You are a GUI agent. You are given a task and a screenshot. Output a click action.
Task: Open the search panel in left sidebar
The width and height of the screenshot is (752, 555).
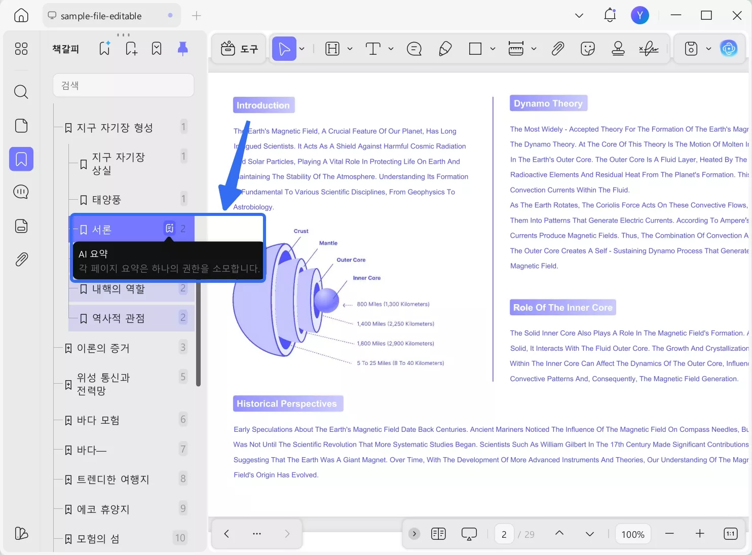click(x=21, y=92)
